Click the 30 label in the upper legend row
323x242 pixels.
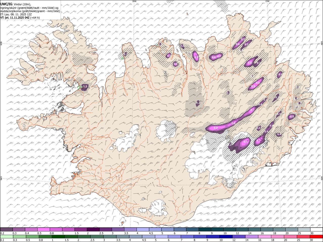coord(312,233)
